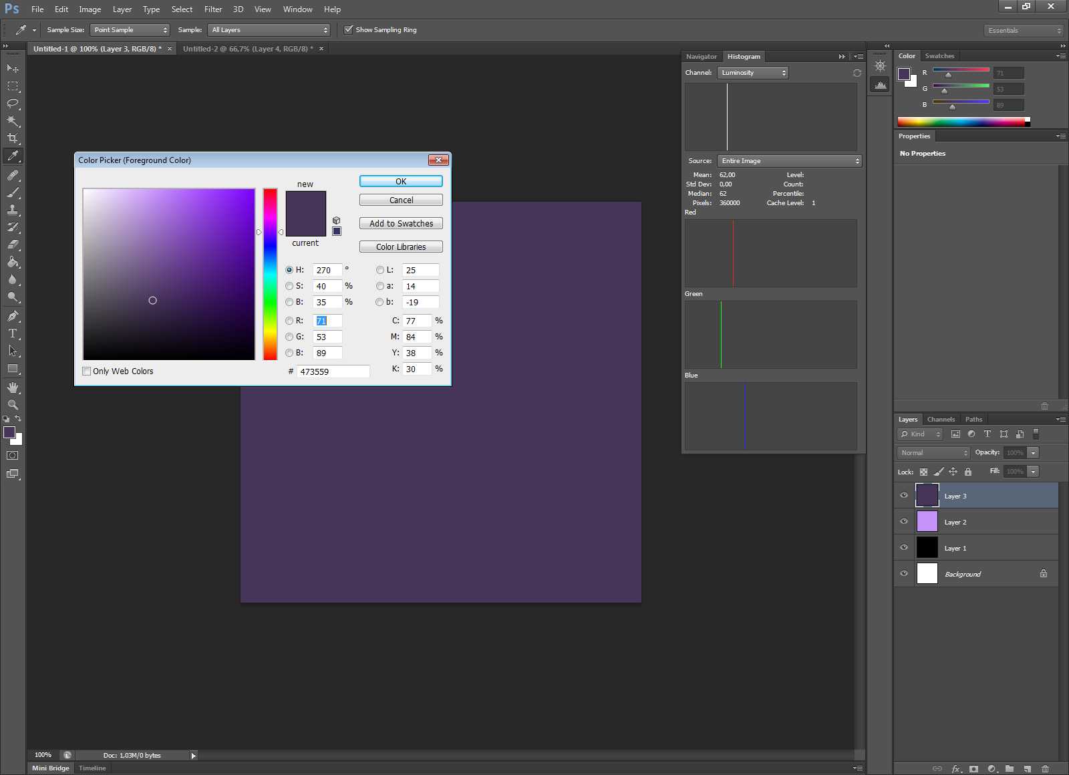
Task: Switch to the Channels tab
Action: click(x=941, y=420)
